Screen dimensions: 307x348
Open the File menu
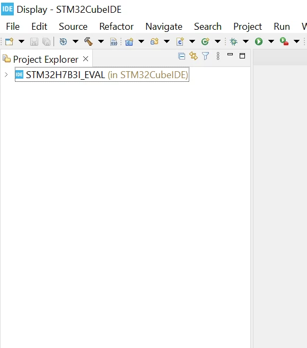tap(13, 27)
